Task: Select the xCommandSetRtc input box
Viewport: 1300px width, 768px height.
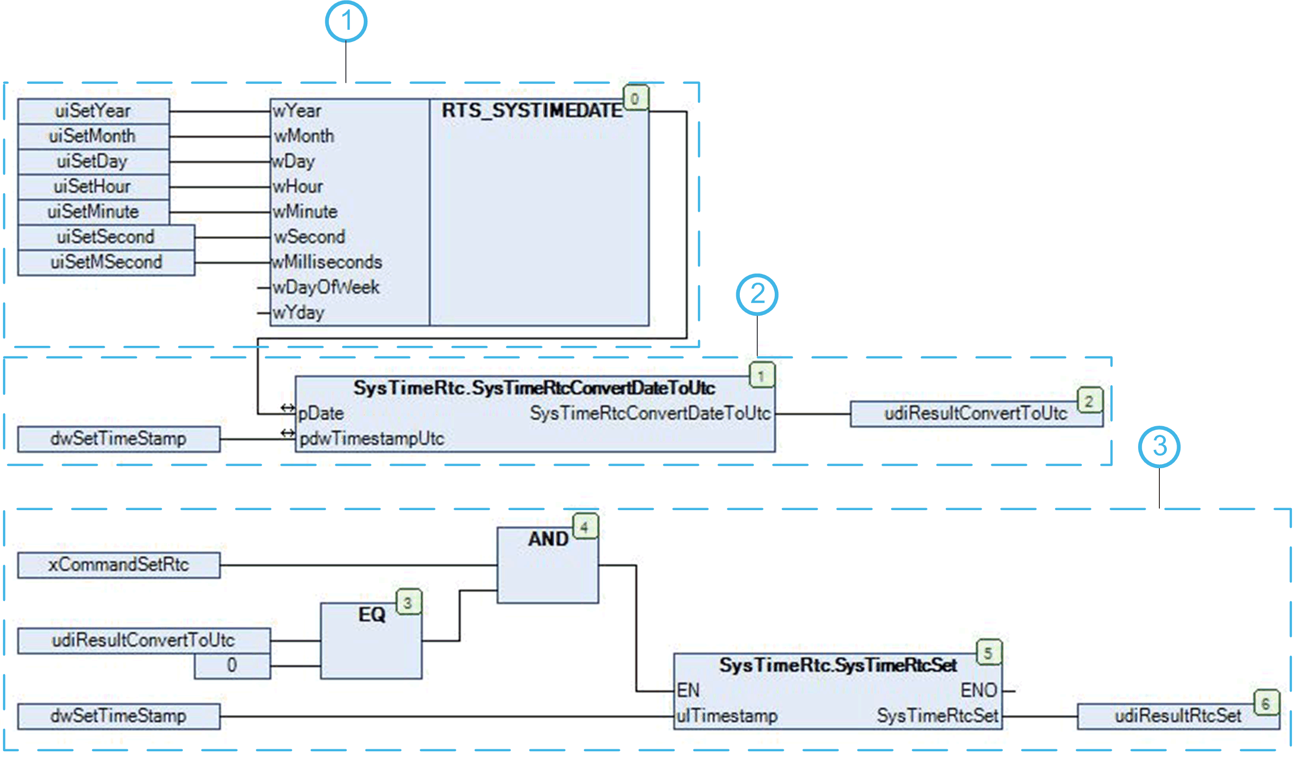Action: [x=118, y=565]
